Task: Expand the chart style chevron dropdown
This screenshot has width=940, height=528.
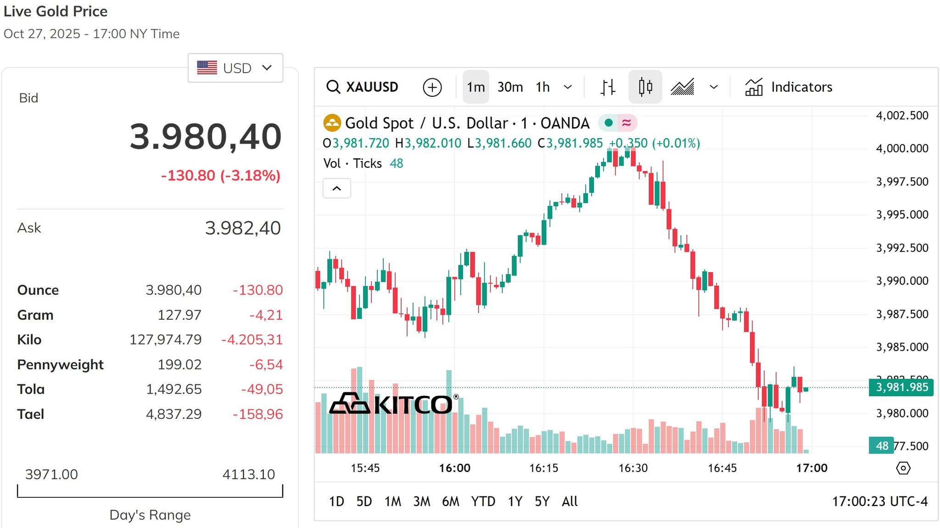Action: pos(714,87)
